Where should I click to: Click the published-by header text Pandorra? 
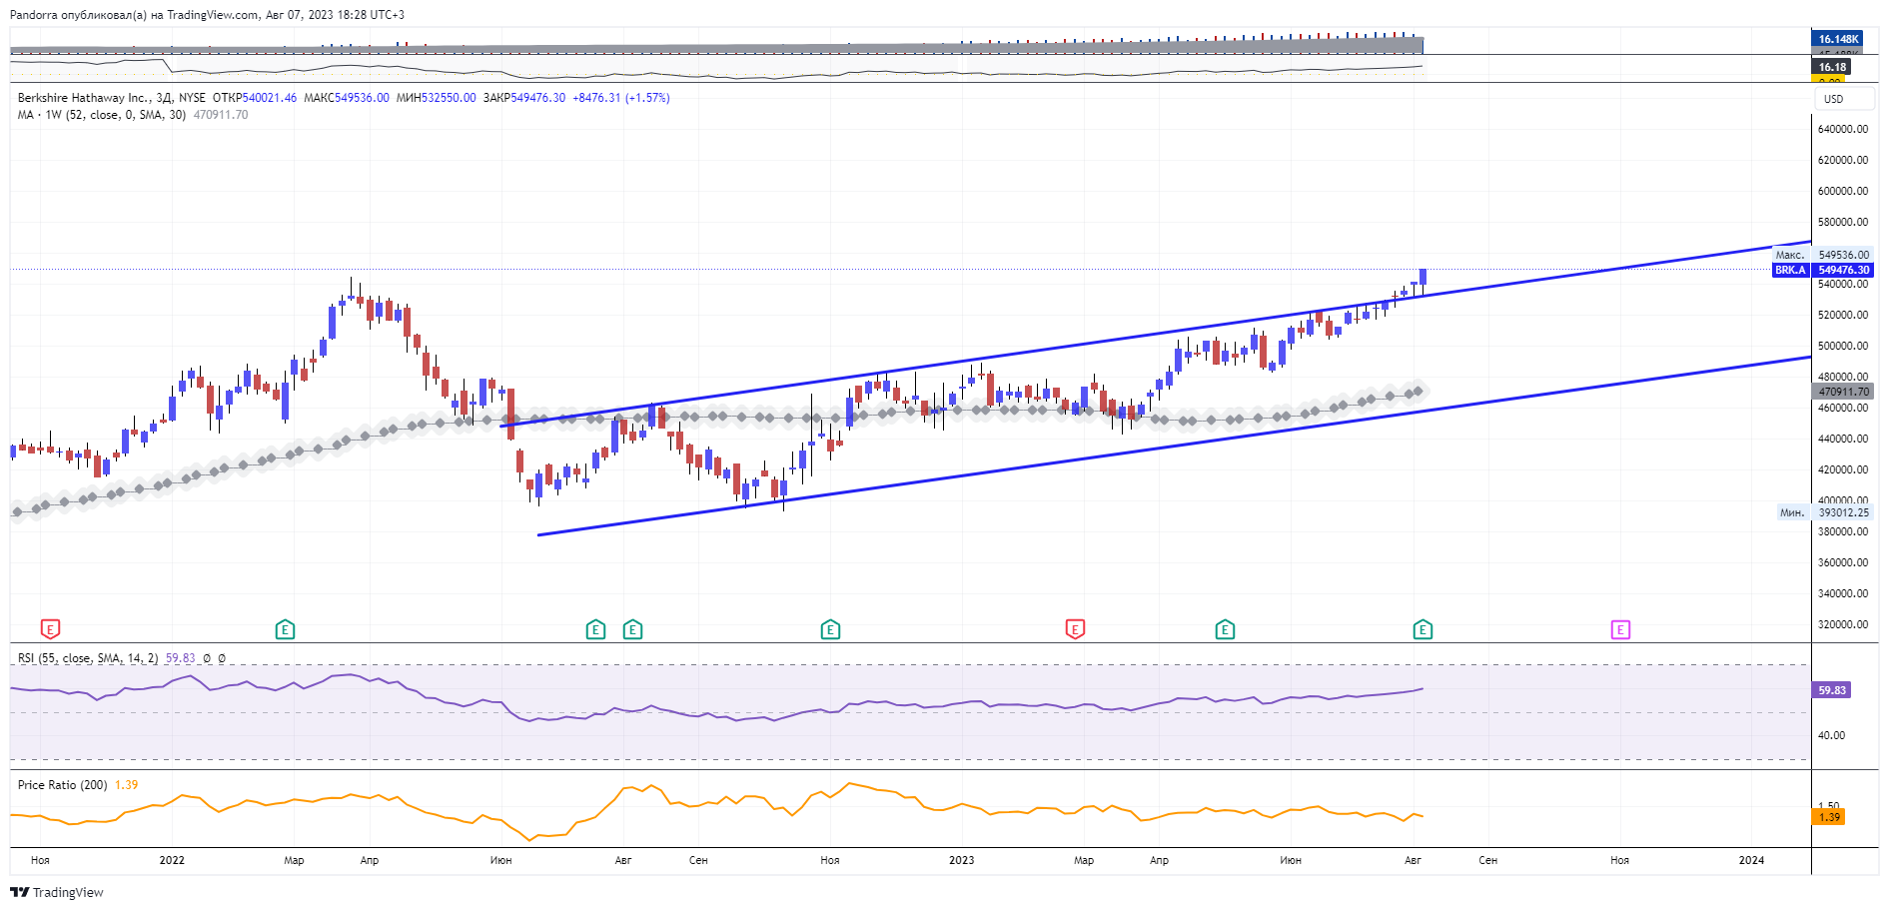point(34,15)
